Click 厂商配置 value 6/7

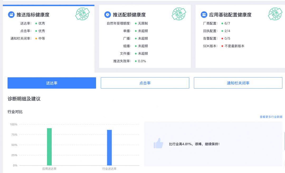coord(227,23)
